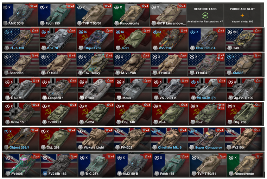Choose the Object 752 tank
The height and width of the screenshot is (179, 267).
click(95, 39)
